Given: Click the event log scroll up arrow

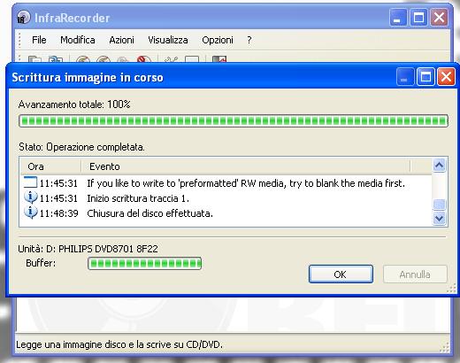Looking at the screenshot, I should click(x=440, y=166).
